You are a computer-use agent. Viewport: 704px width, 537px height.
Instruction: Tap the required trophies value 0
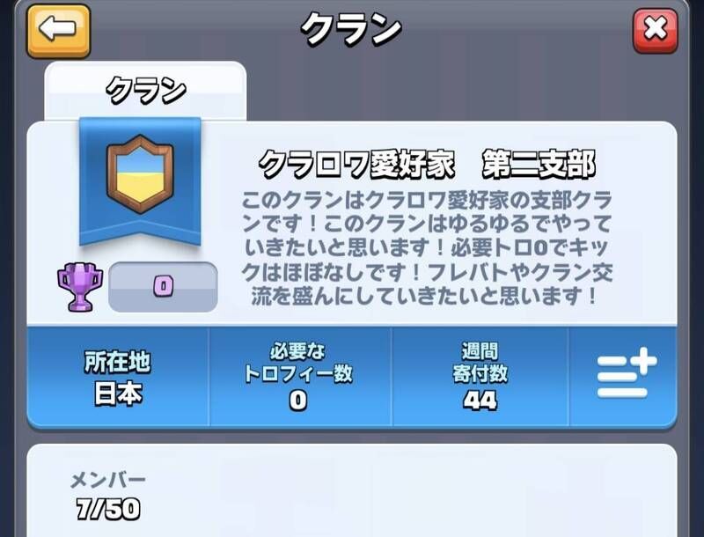point(298,401)
